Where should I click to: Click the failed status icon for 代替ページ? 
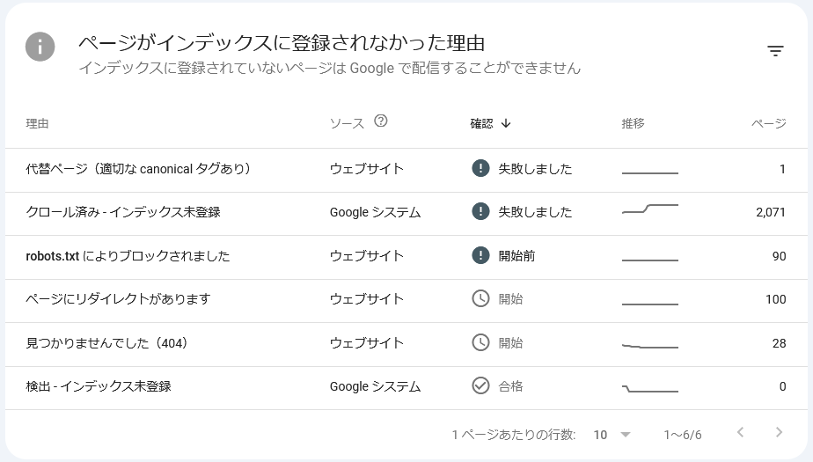pyautogui.click(x=480, y=168)
